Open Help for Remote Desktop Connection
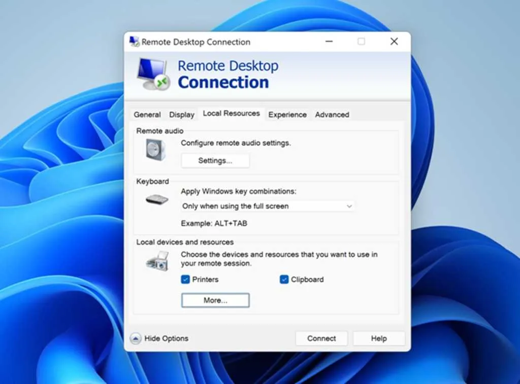This screenshot has width=520, height=384. pos(378,338)
